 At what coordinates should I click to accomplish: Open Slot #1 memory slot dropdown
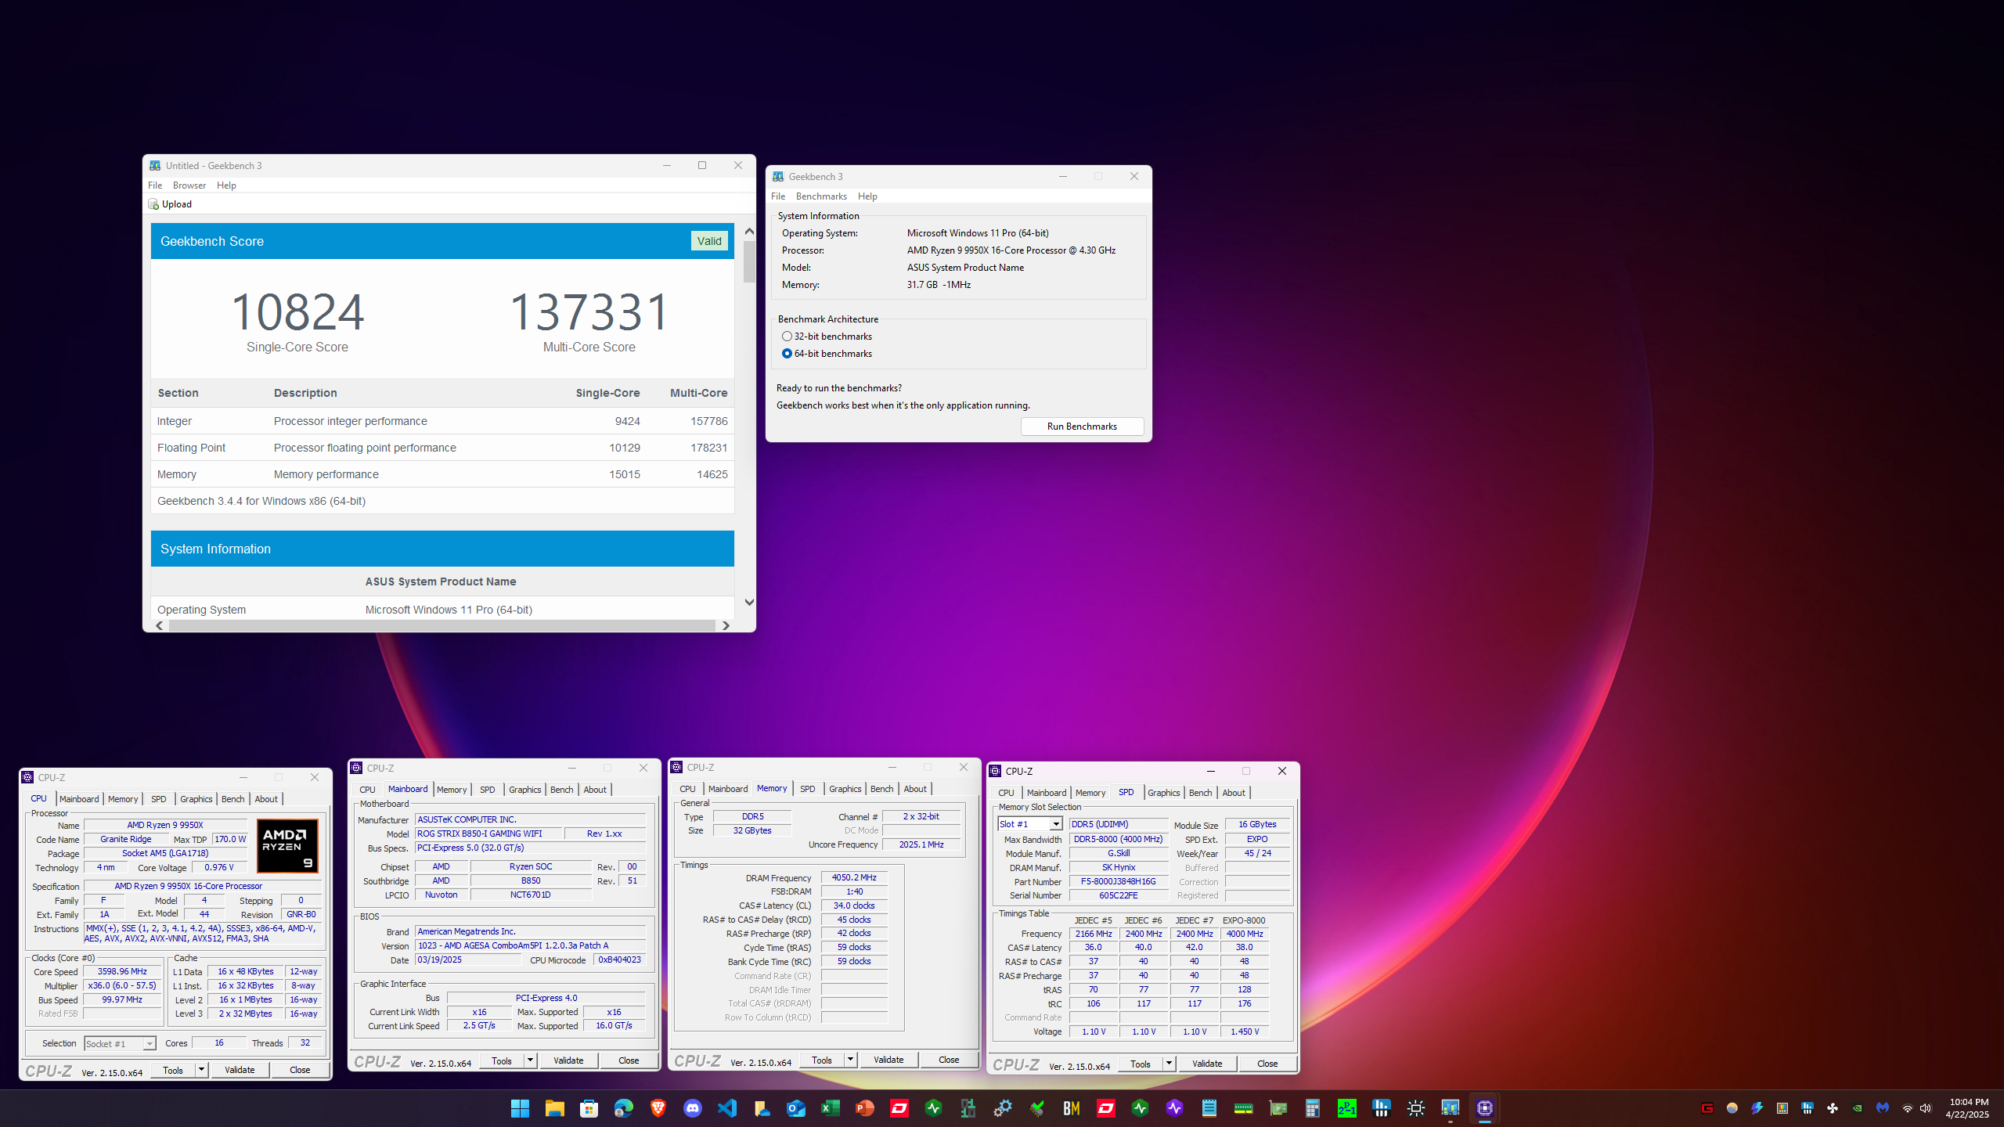click(1029, 824)
